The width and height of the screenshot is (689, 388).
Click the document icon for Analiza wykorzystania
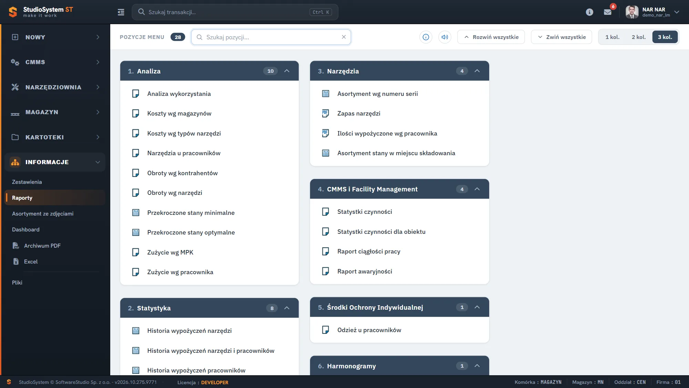coord(136,94)
